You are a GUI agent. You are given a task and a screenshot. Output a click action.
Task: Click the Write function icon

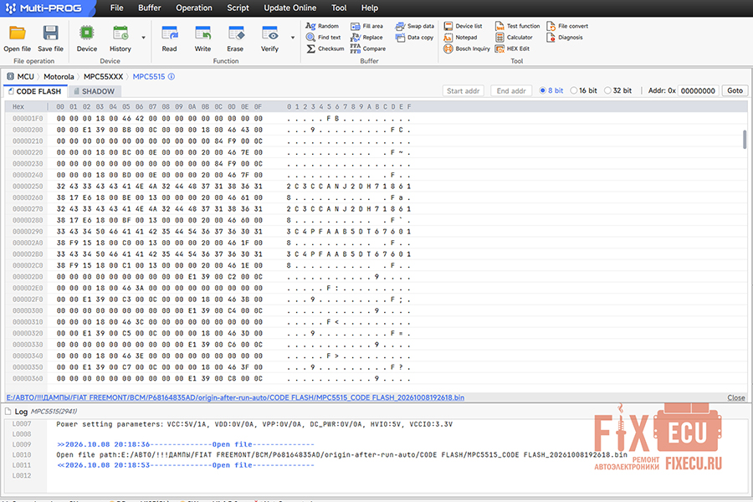[202, 33]
